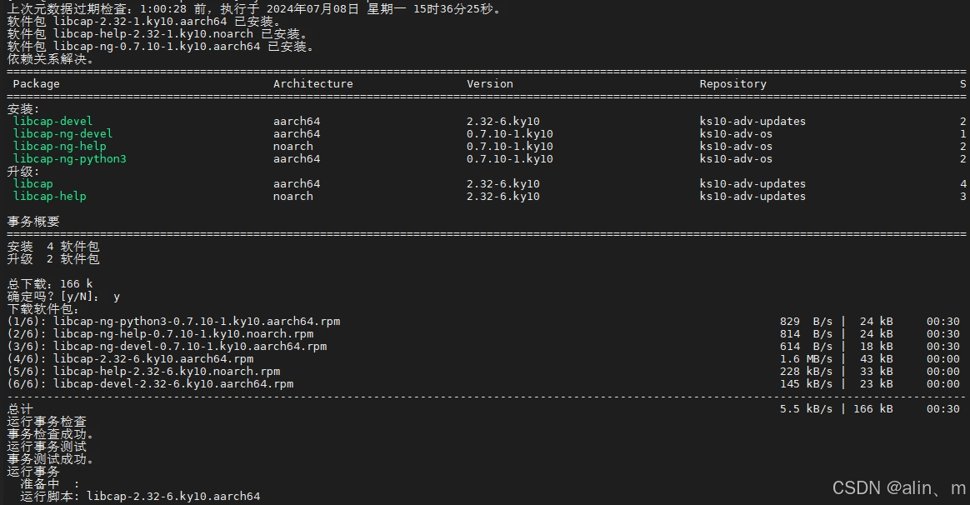This screenshot has height=505, width=970.
Task: Click the green libcap-ng-python3 package name
Action: [69, 158]
